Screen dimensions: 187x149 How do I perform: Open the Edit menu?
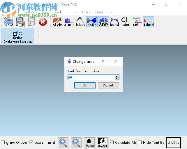click(16, 12)
